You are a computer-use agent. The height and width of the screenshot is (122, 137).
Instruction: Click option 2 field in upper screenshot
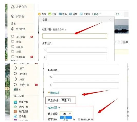point(77,57)
